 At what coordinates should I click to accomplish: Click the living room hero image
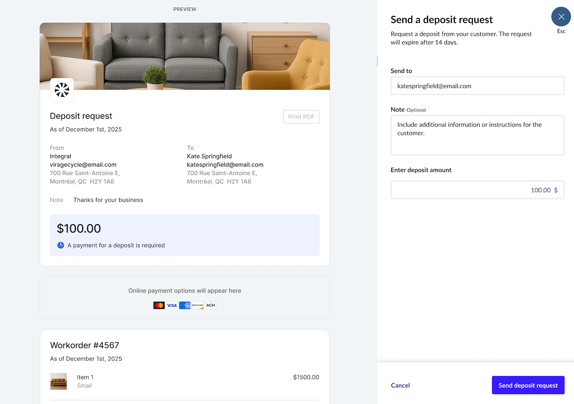pos(185,56)
